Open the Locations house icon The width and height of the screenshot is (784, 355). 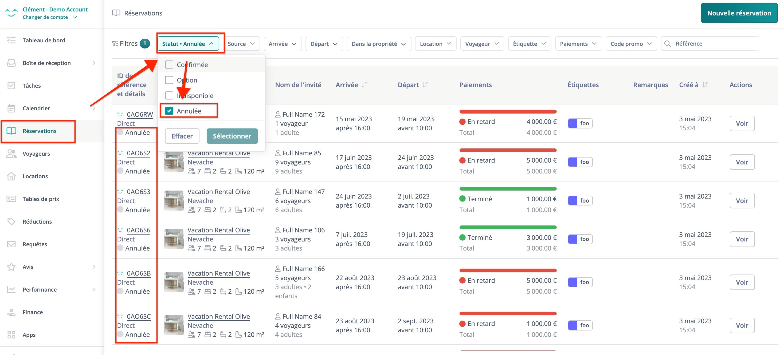click(x=11, y=176)
